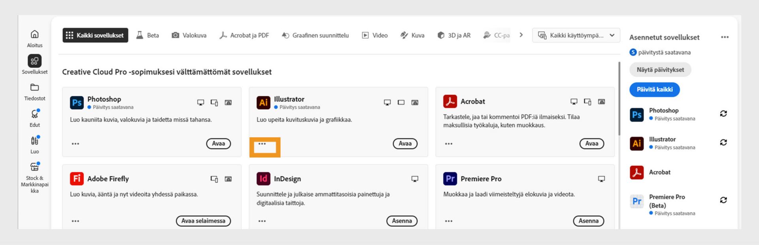This screenshot has width=759, height=245.
Task: Switch to the Valokuva tab
Action: coord(189,35)
